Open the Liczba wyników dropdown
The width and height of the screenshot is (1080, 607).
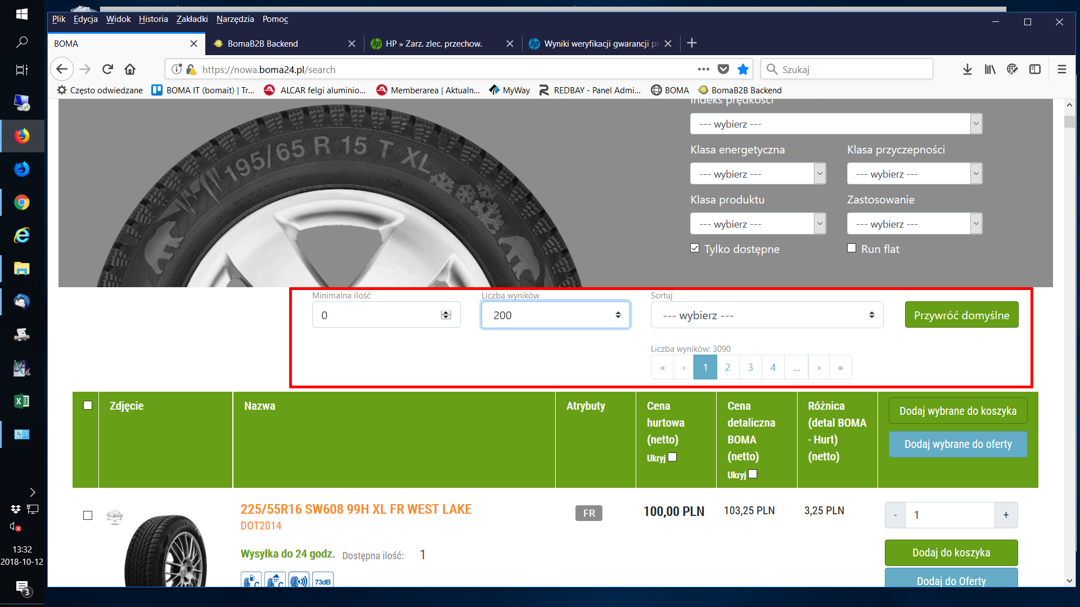point(556,315)
